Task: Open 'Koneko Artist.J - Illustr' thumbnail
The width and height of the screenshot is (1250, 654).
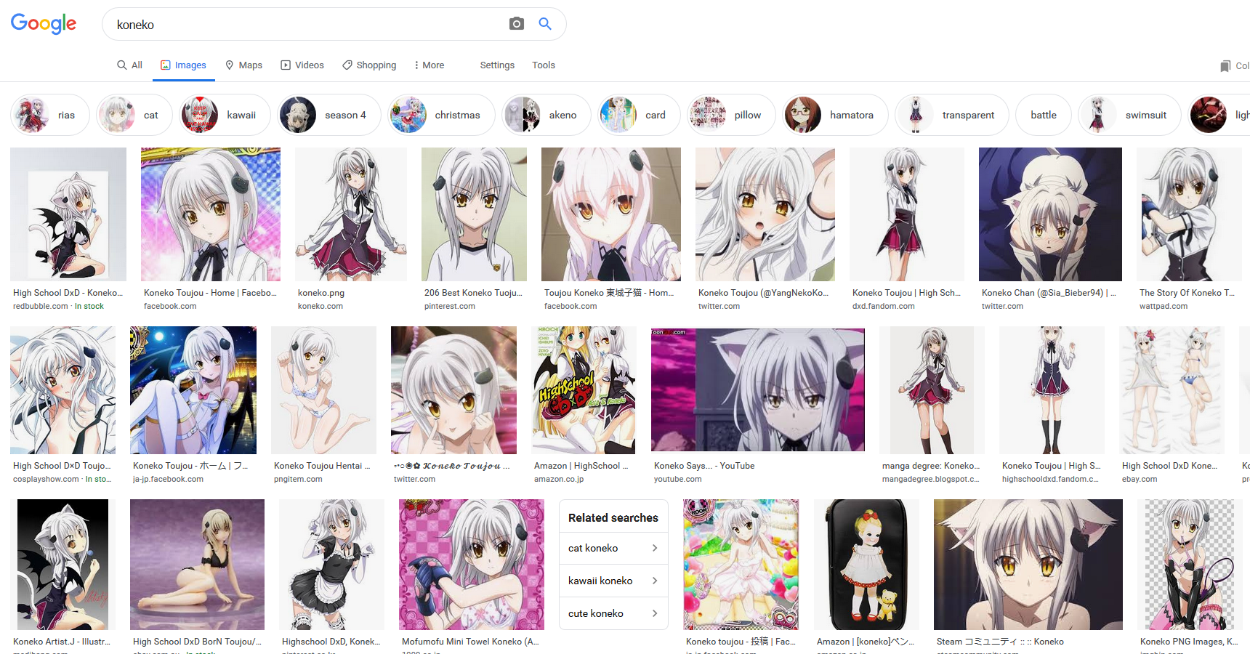Action: (62, 565)
